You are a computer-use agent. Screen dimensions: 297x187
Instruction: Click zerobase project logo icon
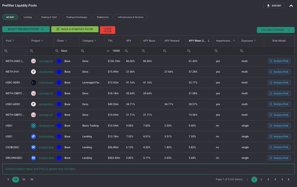point(34,126)
